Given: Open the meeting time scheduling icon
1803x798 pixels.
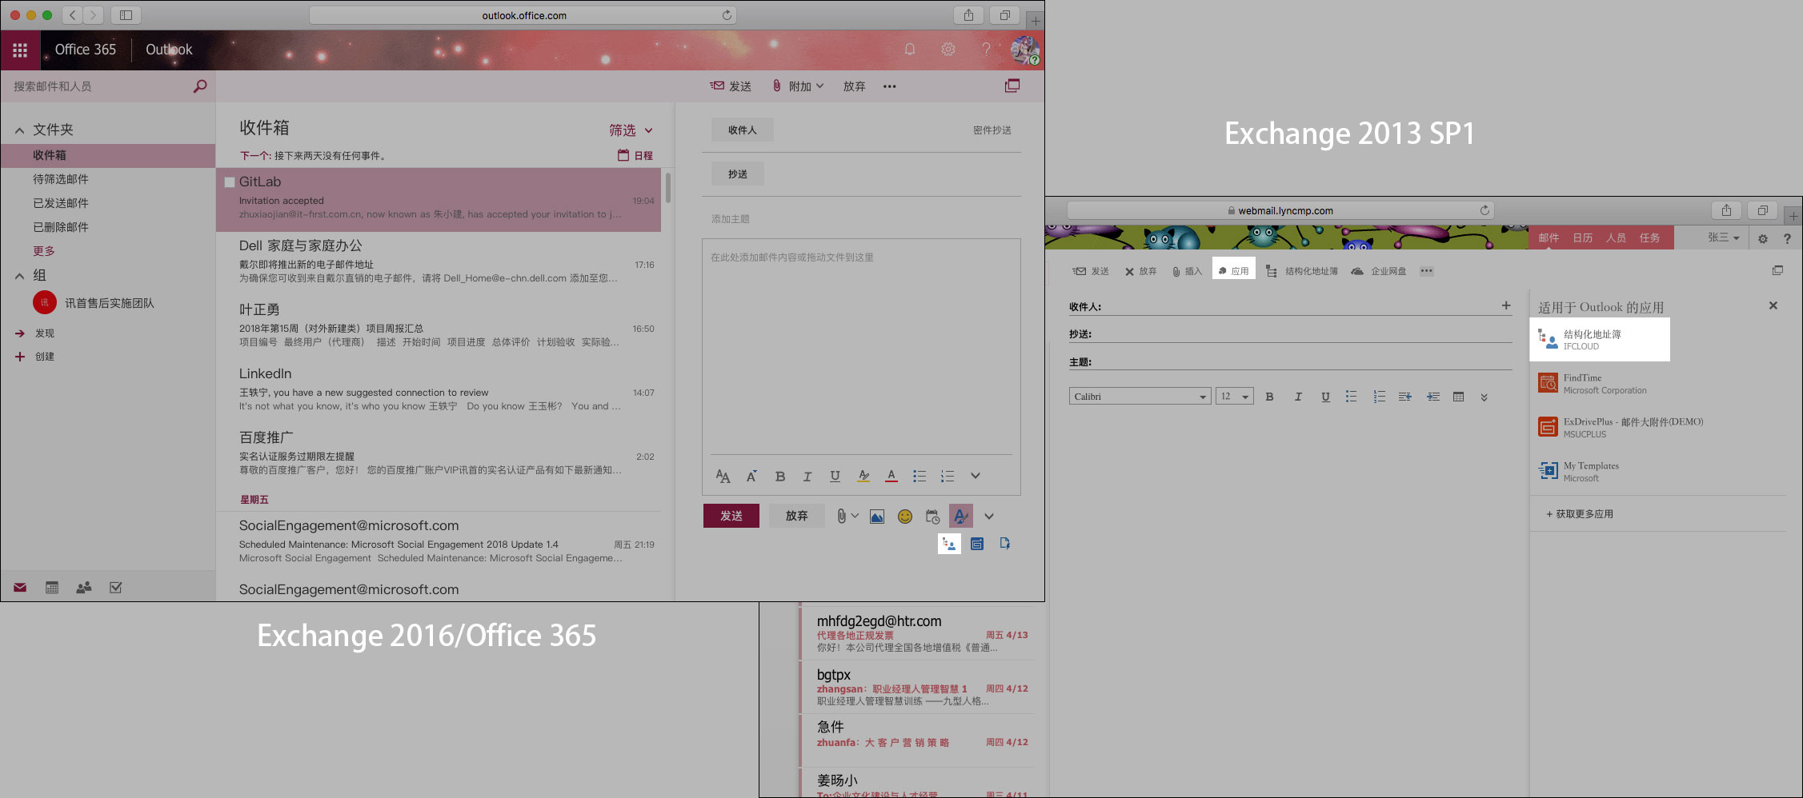Looking at the screenshot, I should tap(932, 517).
